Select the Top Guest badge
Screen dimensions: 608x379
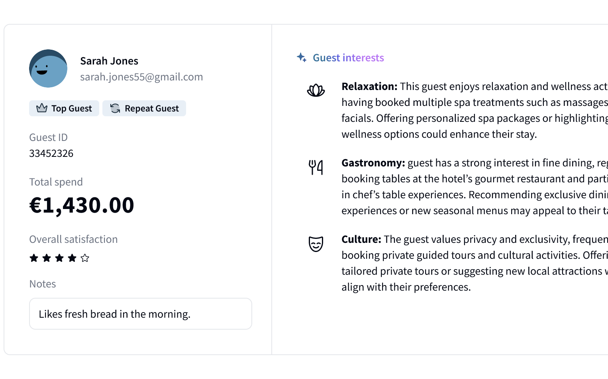(x=64, y=108)
